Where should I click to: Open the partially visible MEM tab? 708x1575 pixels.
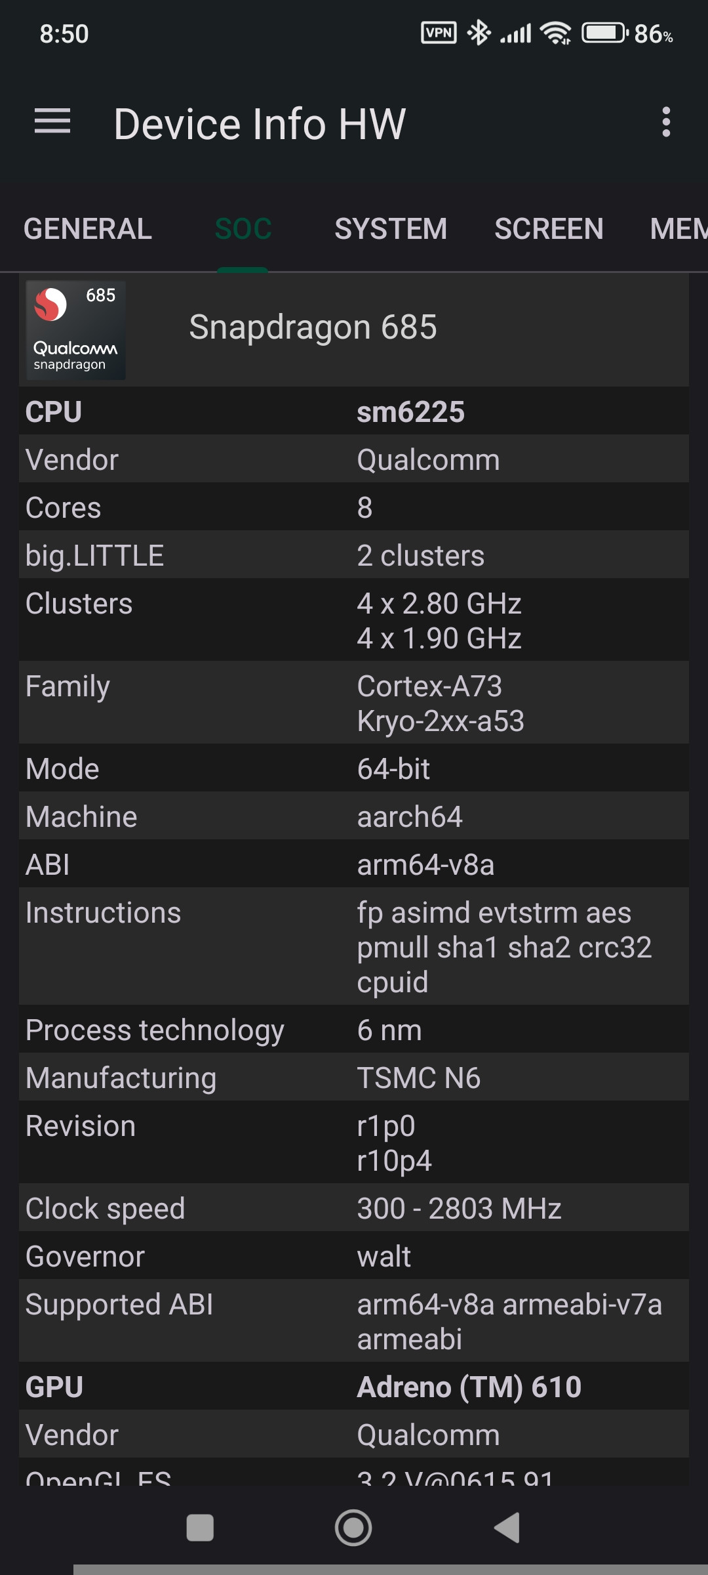[678, 229]
